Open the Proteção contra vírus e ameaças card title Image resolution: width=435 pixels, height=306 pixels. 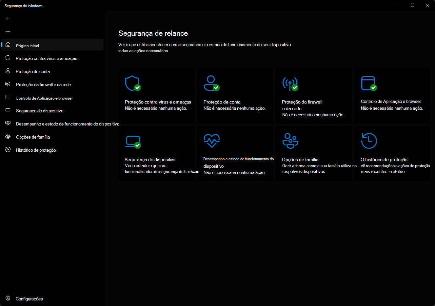[158, 102]
